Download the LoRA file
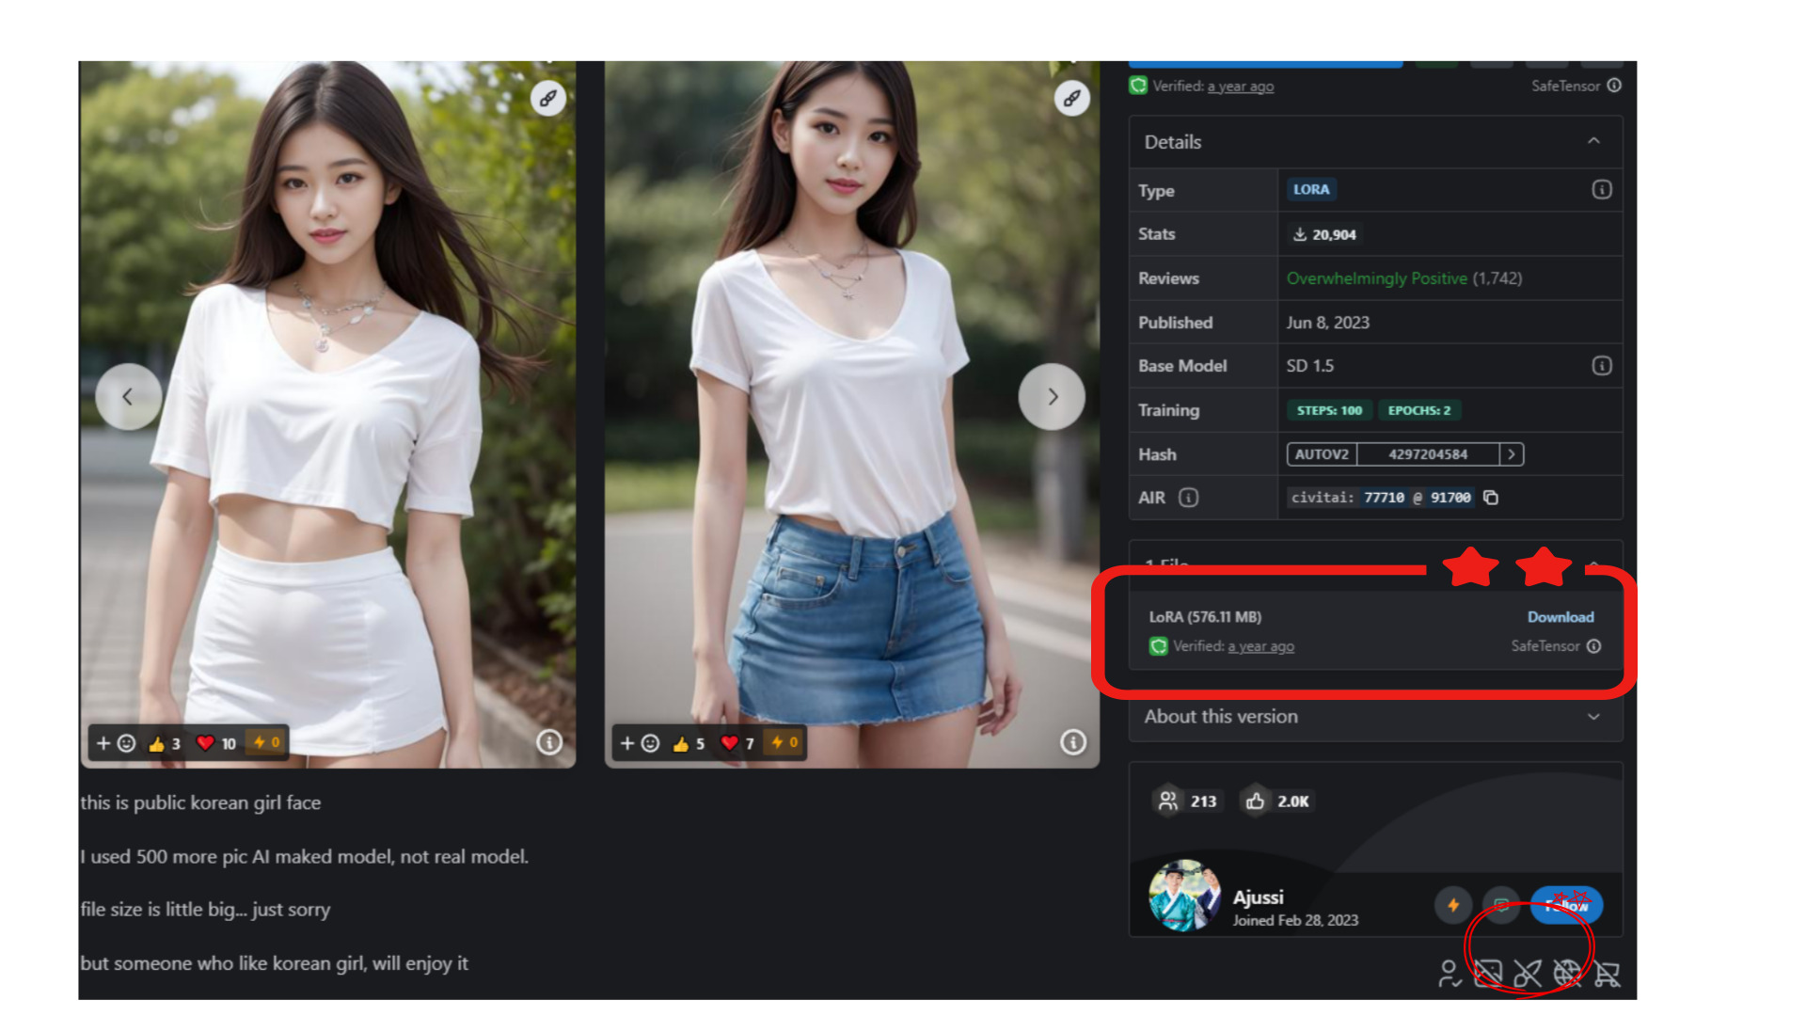This screenshot has width=1806, height=1016. point(1560,617)
